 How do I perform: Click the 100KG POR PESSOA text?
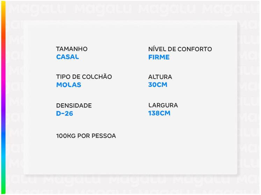[x=86, y=136]
